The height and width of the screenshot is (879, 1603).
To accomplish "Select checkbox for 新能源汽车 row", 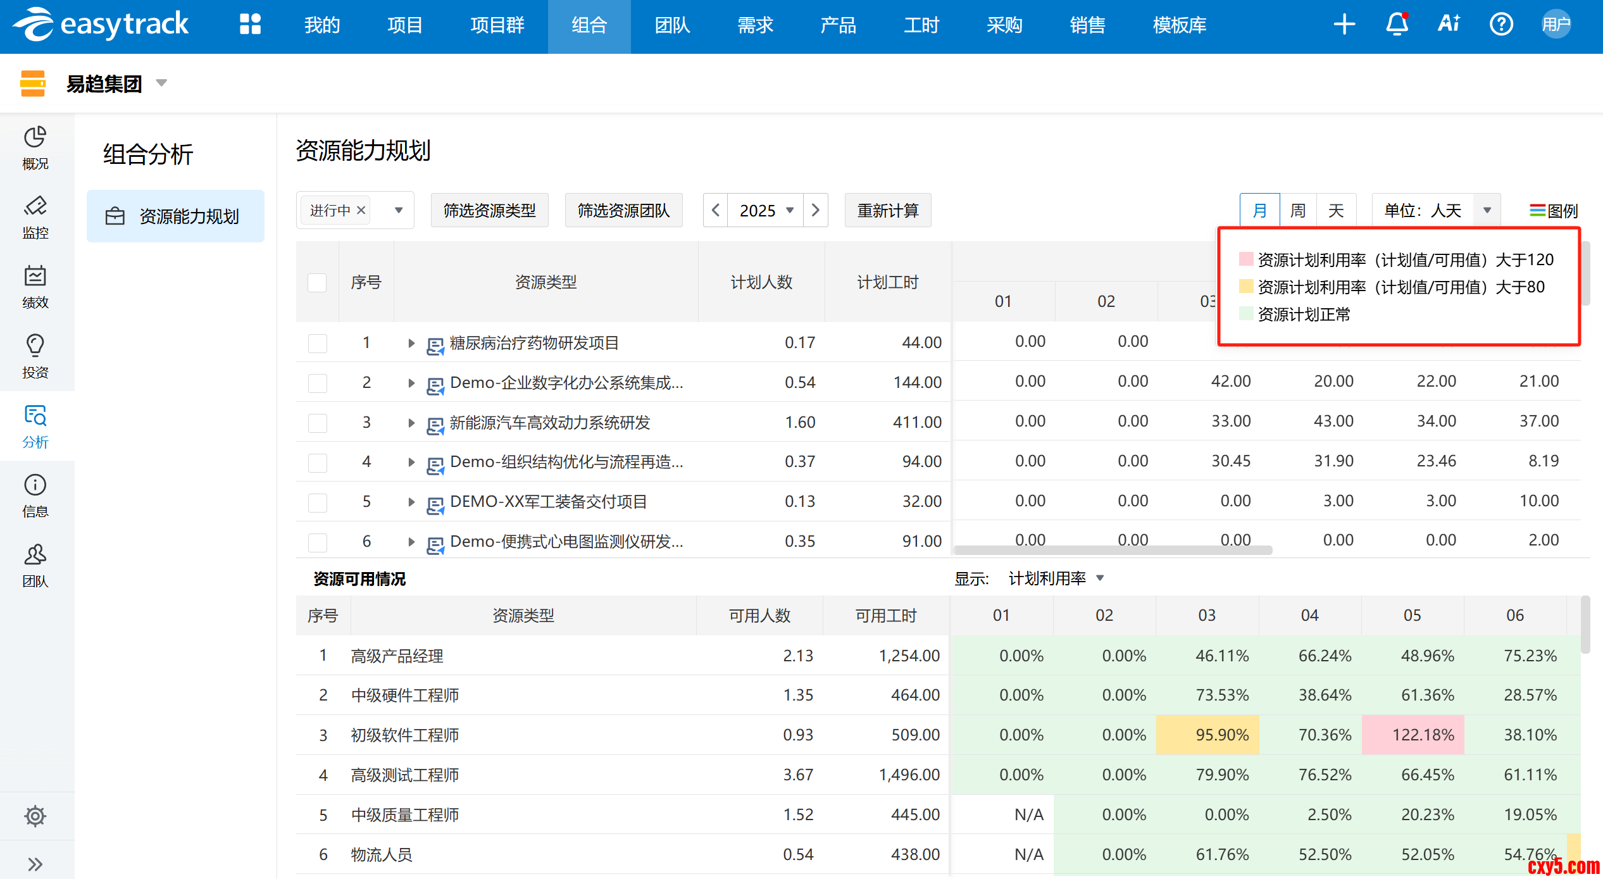I will 317,423.
